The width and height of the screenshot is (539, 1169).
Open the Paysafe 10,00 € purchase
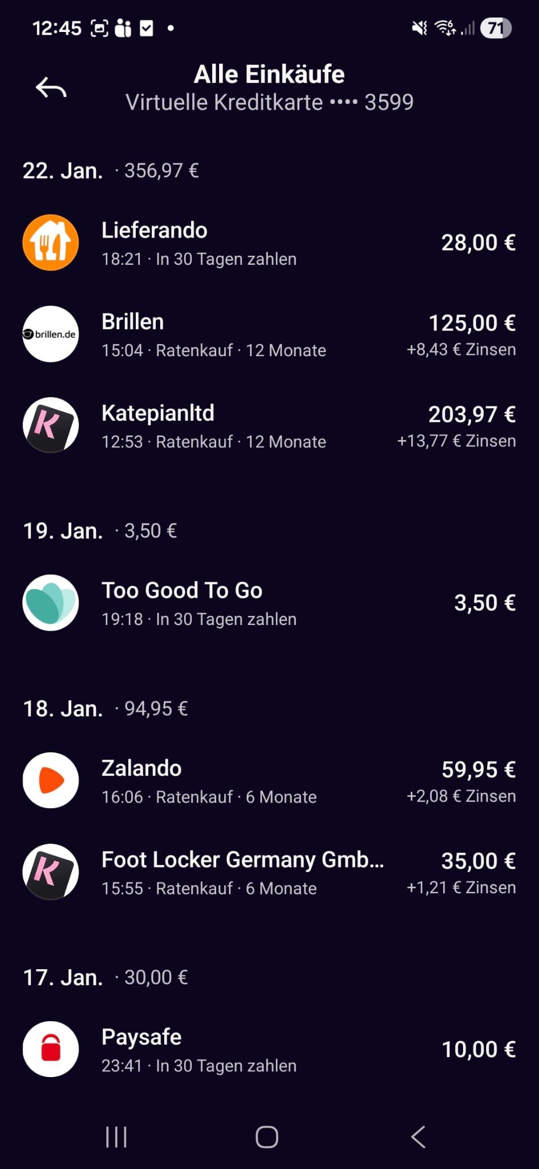pos(478,1049)
